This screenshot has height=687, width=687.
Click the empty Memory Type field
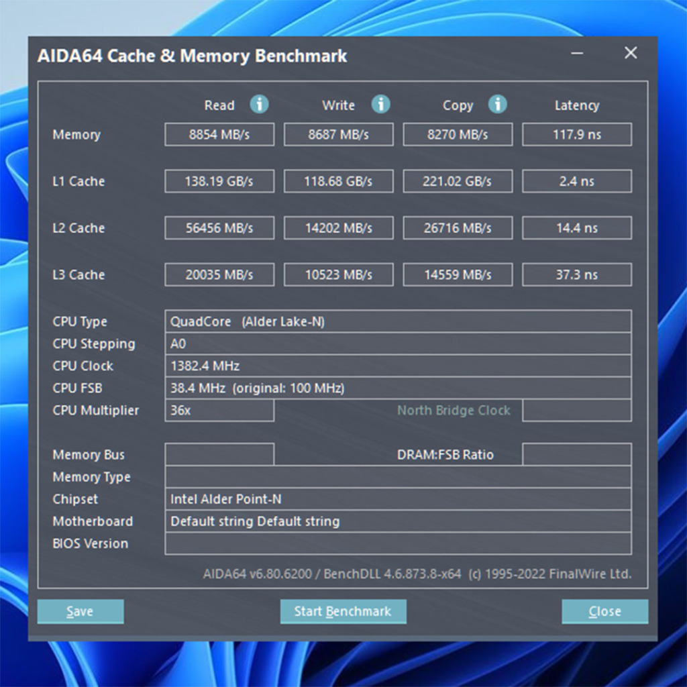click(x=399, y=477)
